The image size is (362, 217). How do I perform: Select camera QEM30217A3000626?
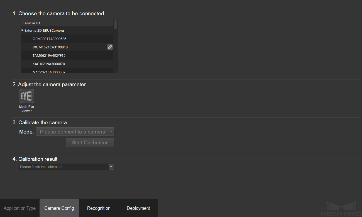click(67, 39)
